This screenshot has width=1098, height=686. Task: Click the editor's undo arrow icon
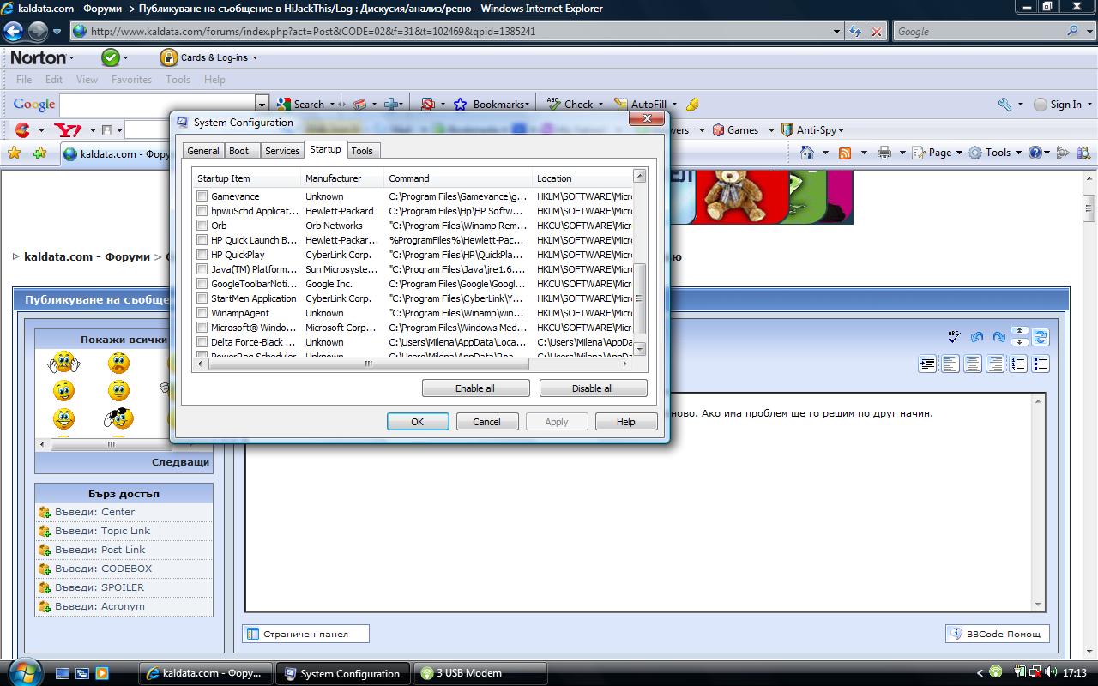point(976,337)
